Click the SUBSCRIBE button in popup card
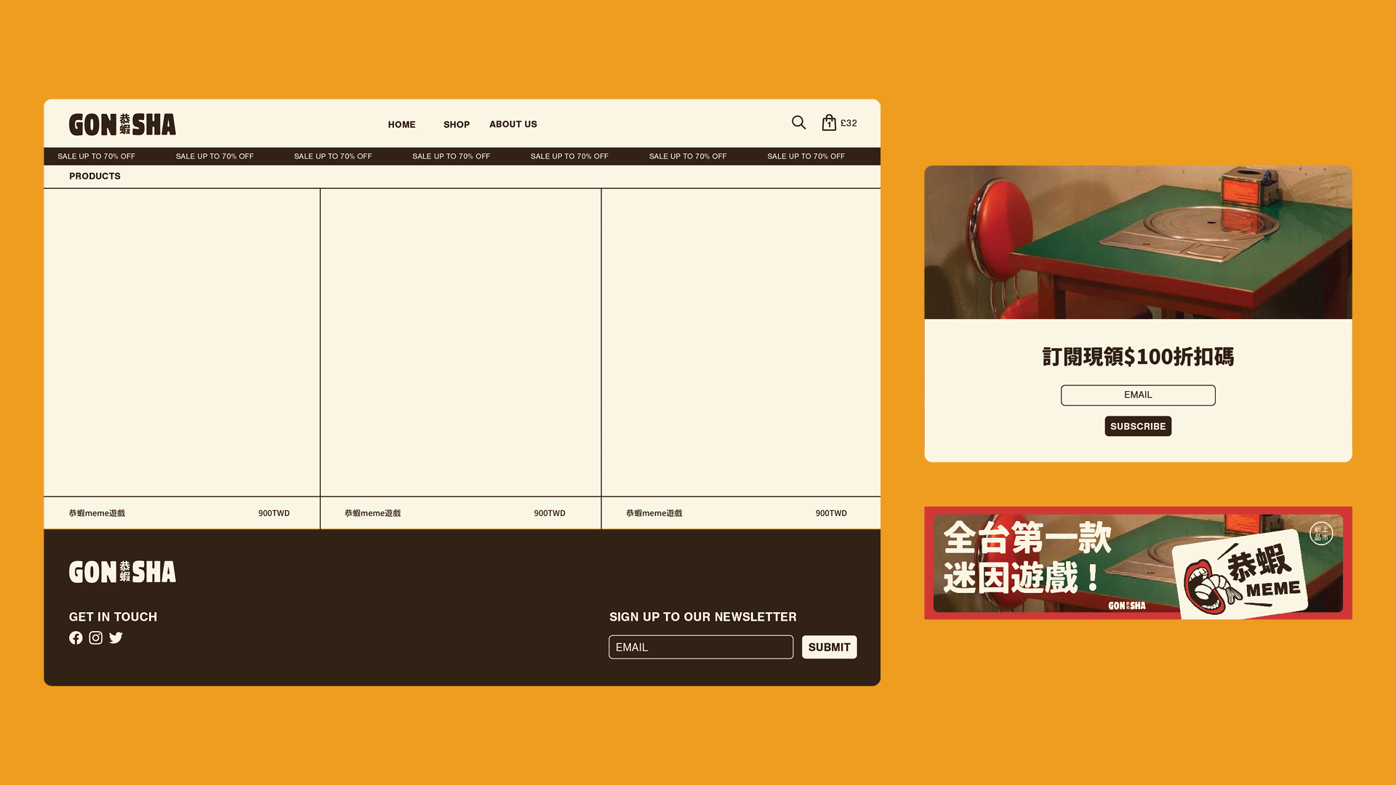Screen dimensions: 1396x785 [1138, 426]
